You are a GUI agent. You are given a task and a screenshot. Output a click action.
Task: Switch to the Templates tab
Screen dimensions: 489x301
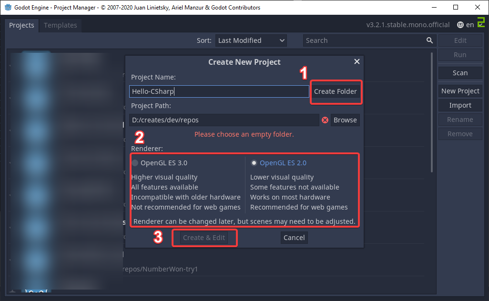(x=60, y=25)
